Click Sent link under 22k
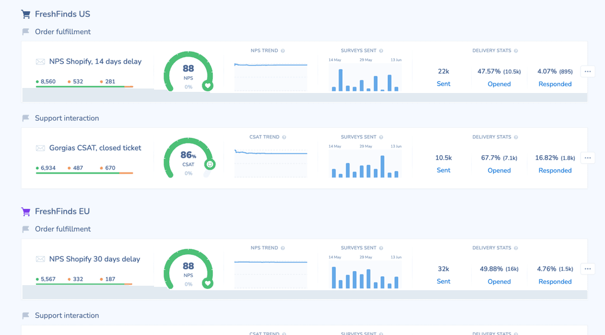Image resolution: width=605 pixels, height=335 pixels. click(443, 84)
